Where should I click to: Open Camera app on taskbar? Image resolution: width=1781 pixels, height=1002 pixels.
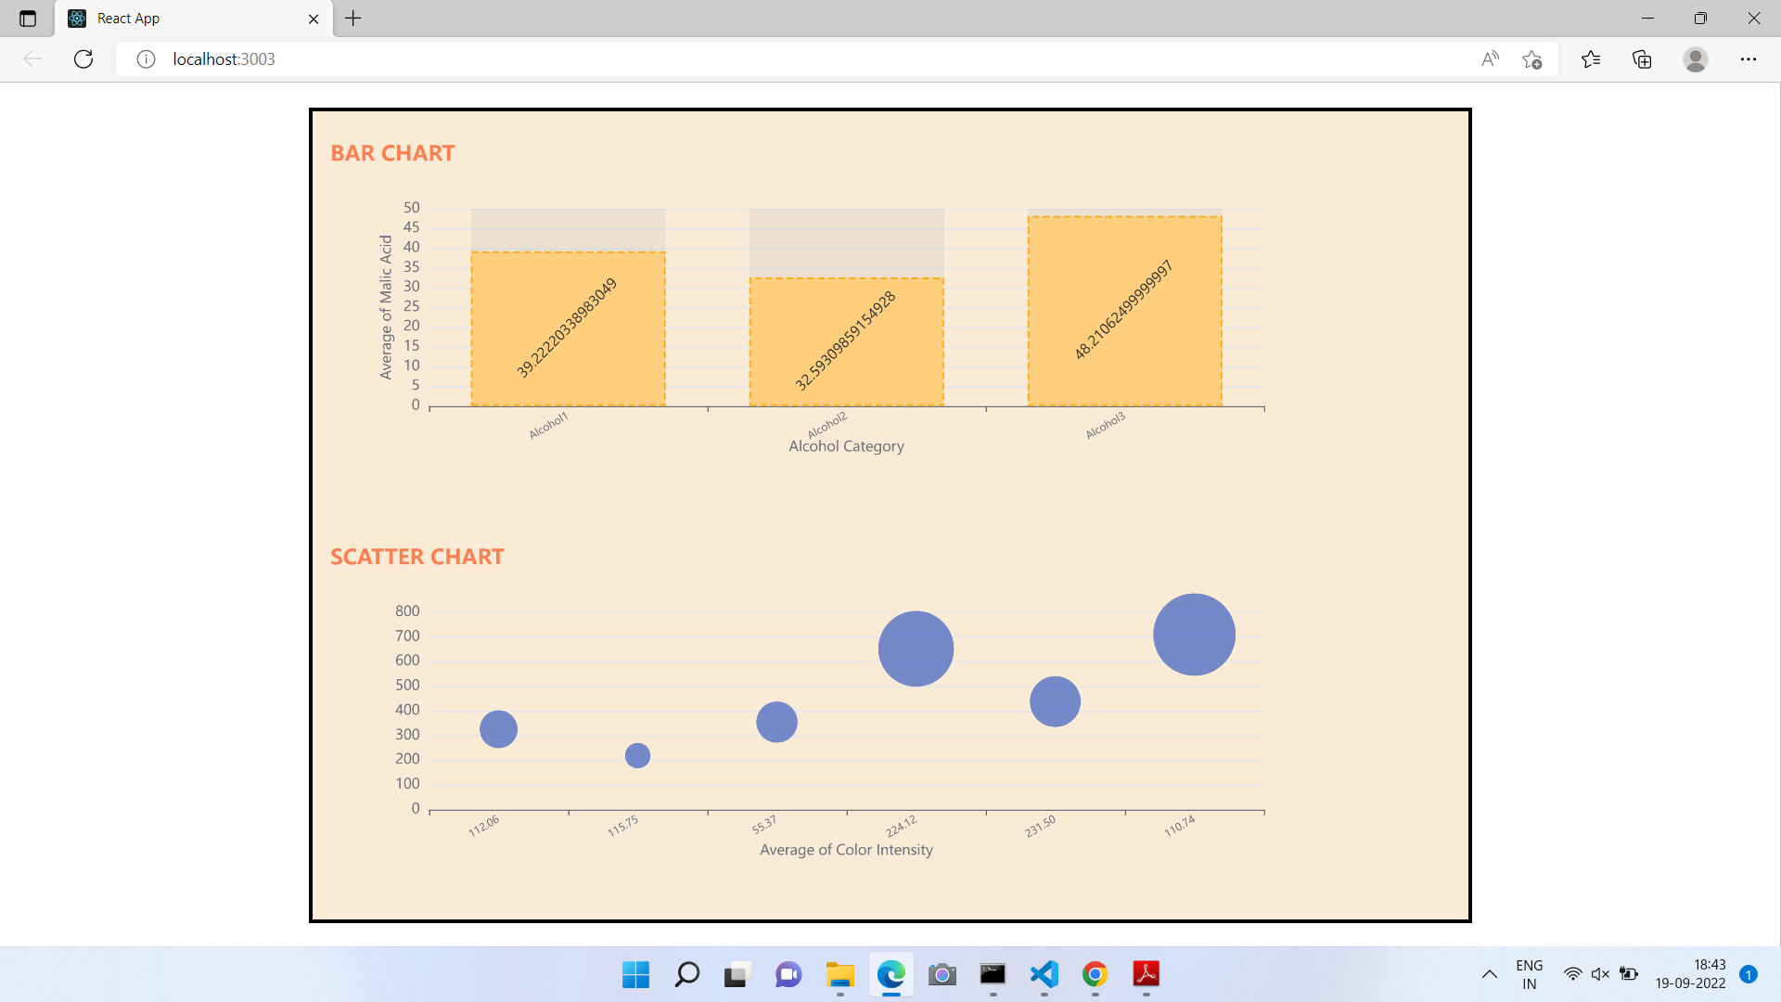pyautogui.click(x=942, y=974)
